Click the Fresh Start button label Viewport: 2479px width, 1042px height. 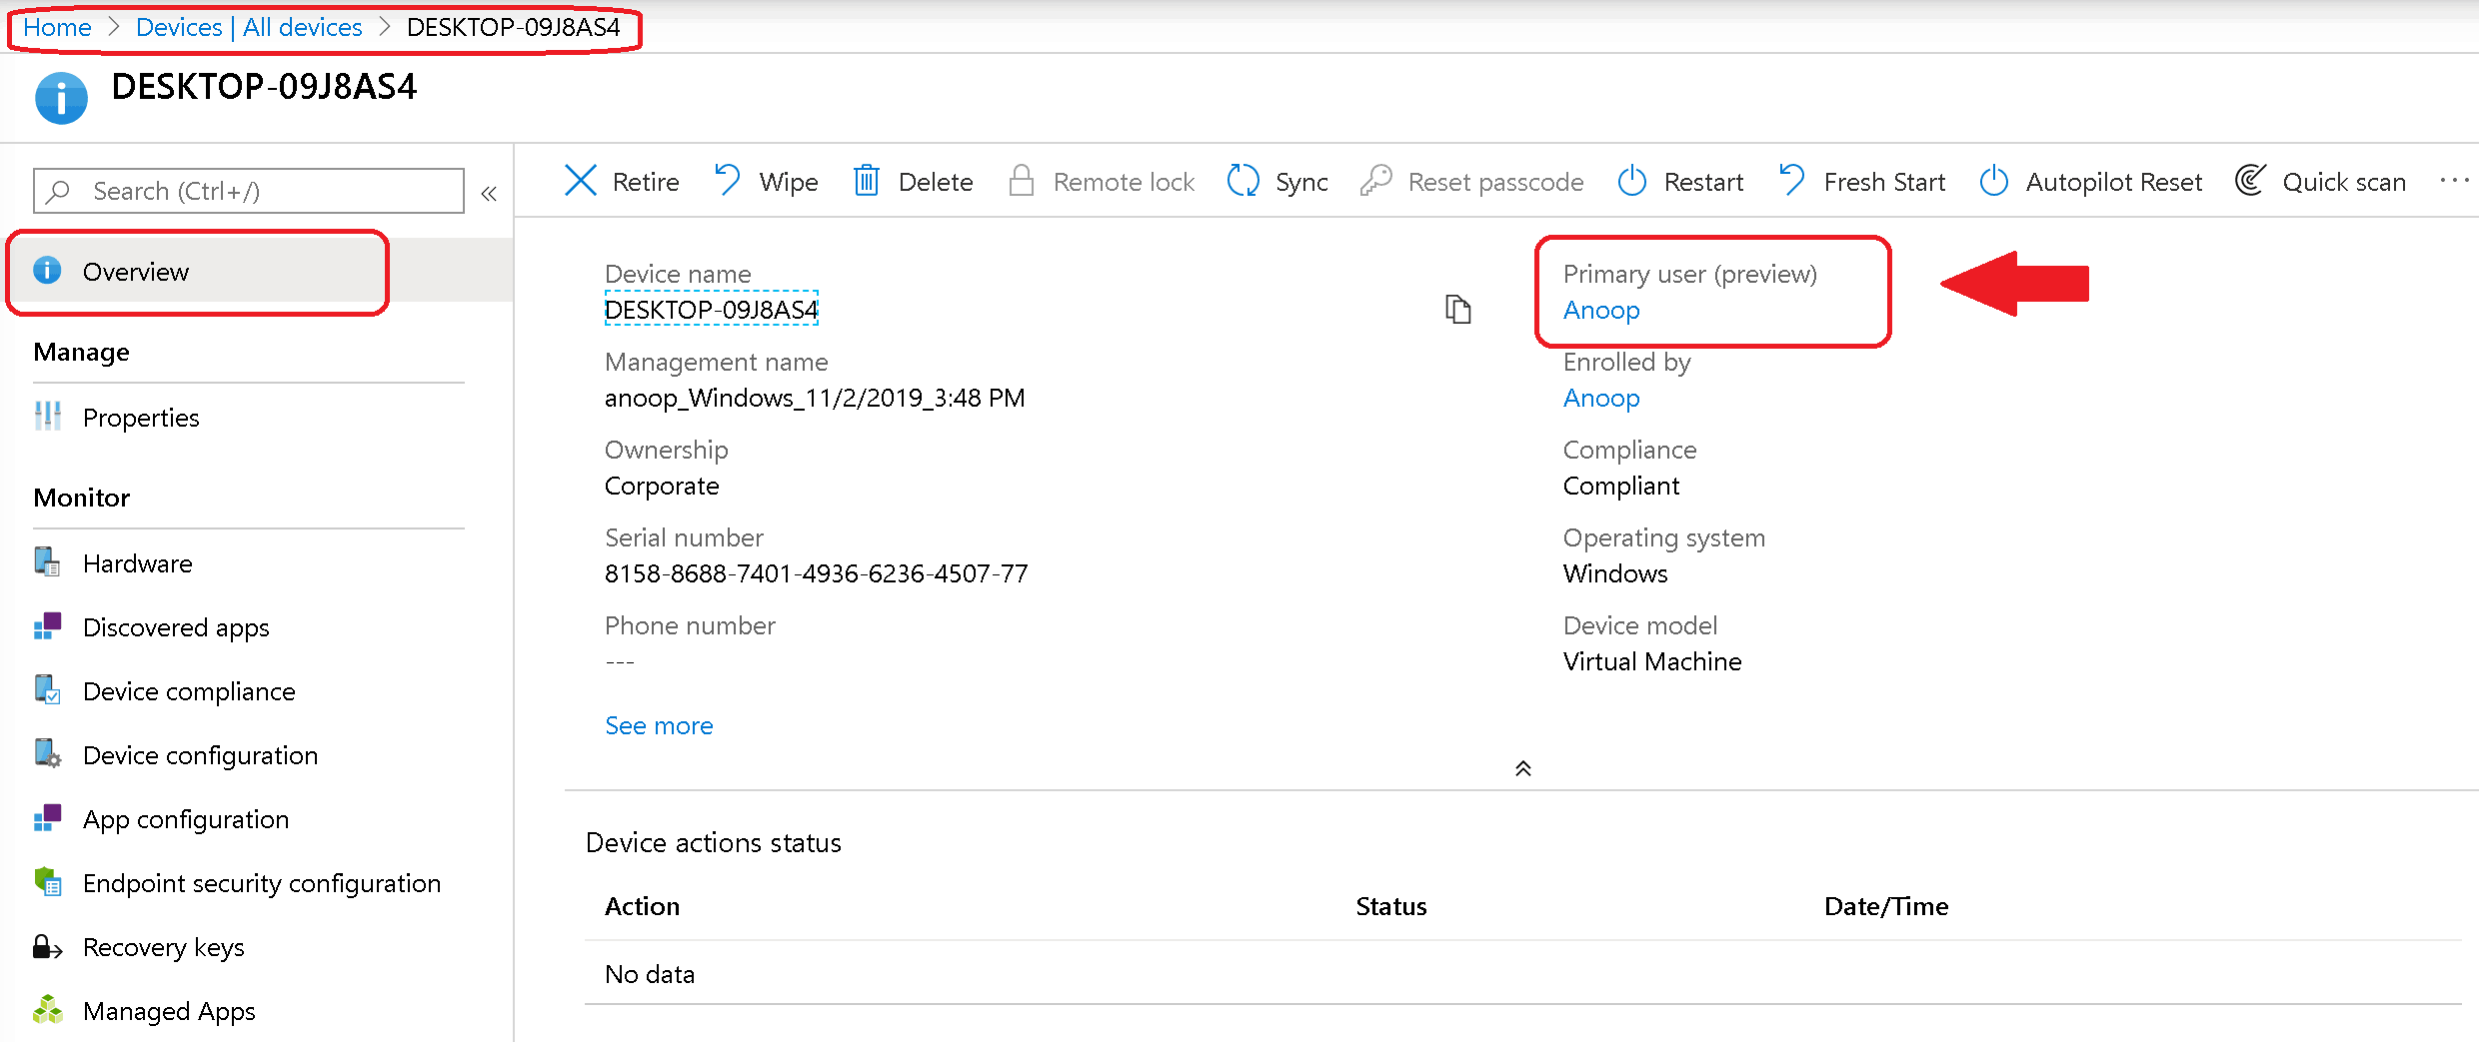[x=1884, y=182]
